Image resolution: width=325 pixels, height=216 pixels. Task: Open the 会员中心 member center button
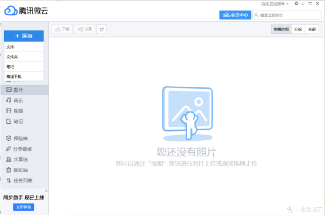click(235, 15)
